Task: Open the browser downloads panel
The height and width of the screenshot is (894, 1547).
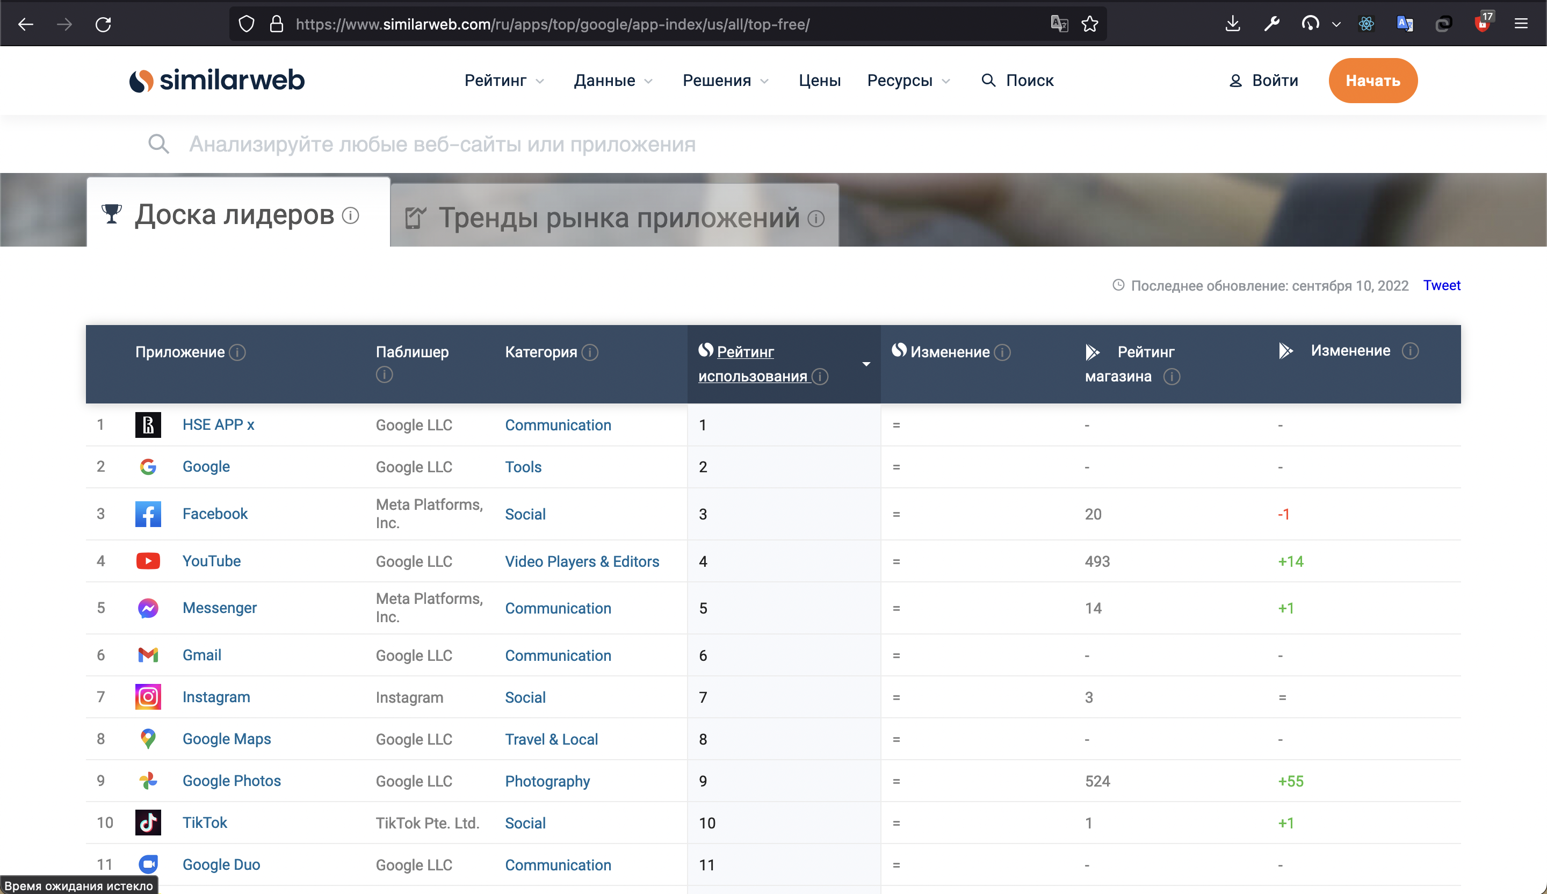Action: pyautogui.click(x=1233, y=25)
